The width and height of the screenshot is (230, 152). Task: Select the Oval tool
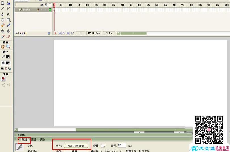3,20
